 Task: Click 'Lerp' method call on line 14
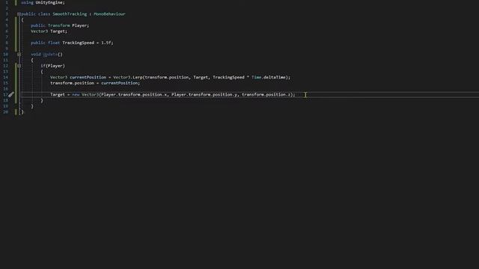pos(138,78)
